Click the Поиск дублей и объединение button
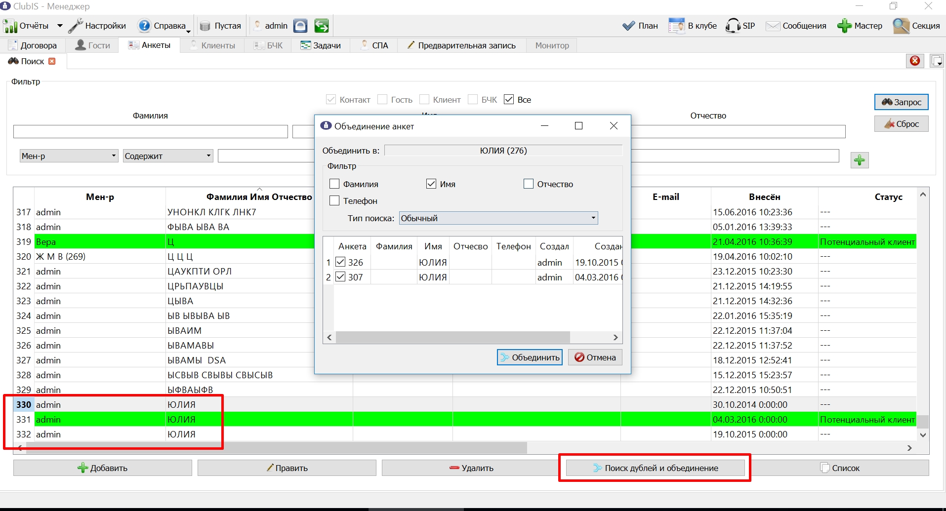Image resolution: width=946 pixels, height=511 pixels. coord(655,468)
